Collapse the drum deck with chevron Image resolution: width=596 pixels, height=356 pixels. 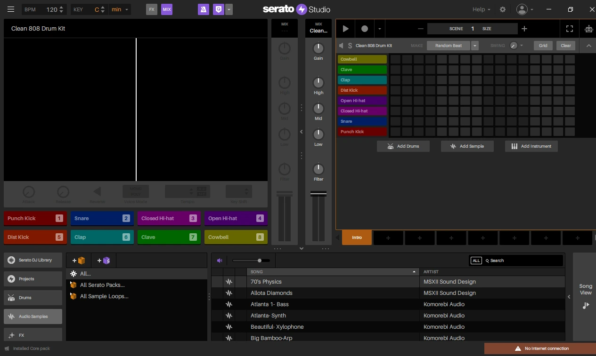(x=588, y=46)
